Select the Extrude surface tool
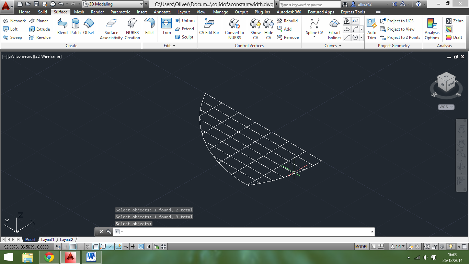This screenshot has width=469, height=264. [40, 29]
